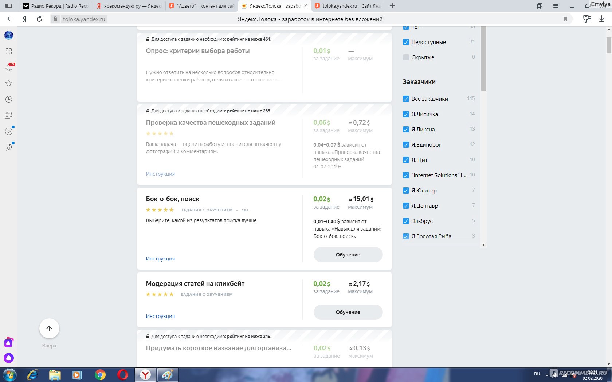Switch to the "Адвего" tab
The image size is (612, 382).
(202, 6)
